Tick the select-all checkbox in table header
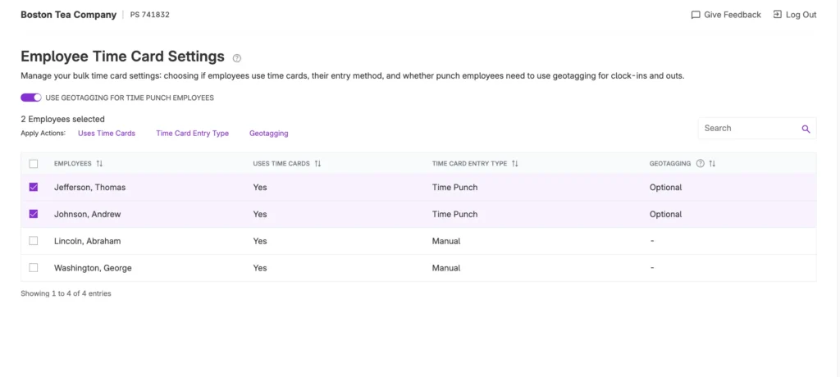Viewport: 840px width, 377px height. [x=34, y=164]
